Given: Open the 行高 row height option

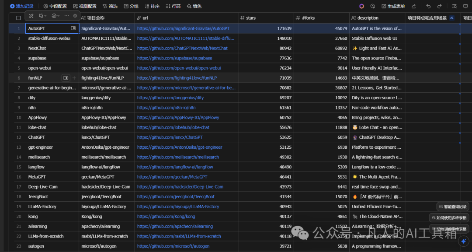Looking at the screenshot, I should [173, 6].
